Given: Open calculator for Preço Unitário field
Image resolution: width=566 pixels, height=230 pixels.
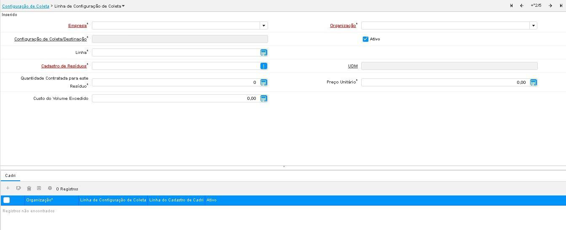Looking at the screenshot, I should click(533, 83).
